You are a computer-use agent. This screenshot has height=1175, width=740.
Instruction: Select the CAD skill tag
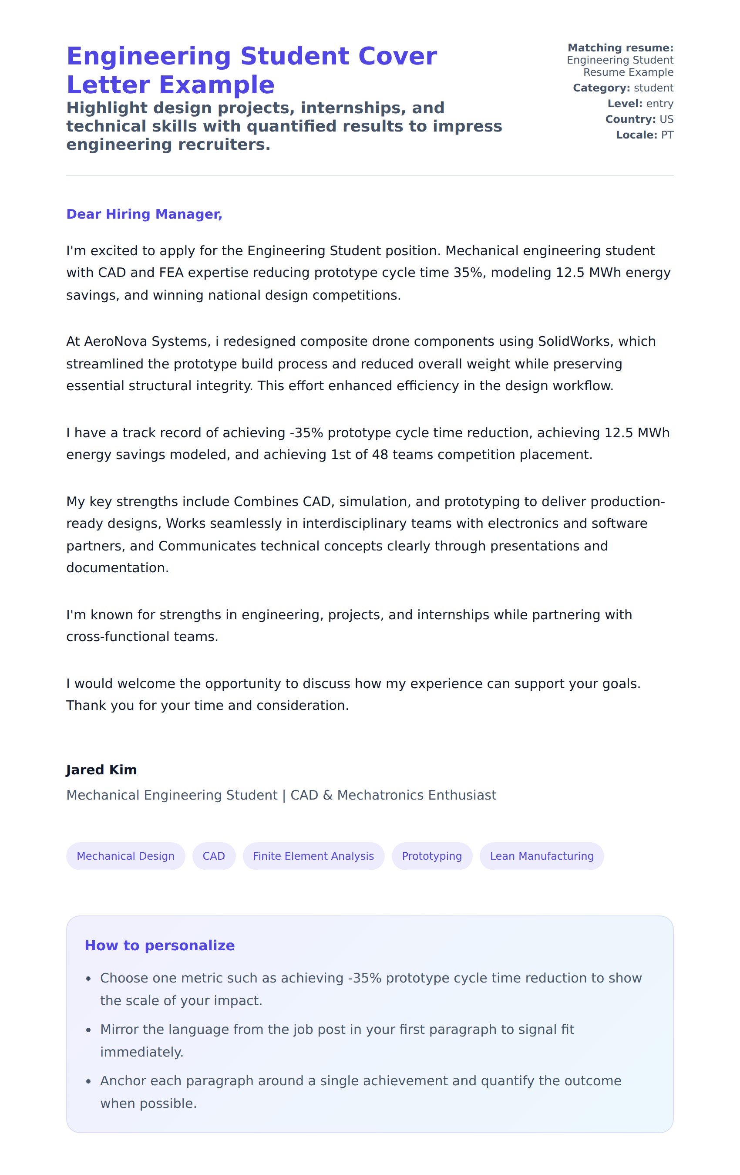(x=214, y=856)
